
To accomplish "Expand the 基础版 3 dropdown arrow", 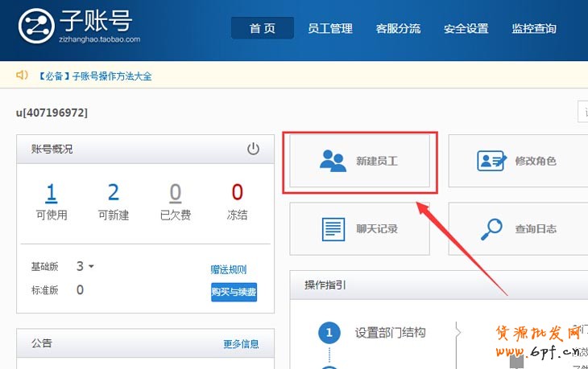I will (91, 266).
